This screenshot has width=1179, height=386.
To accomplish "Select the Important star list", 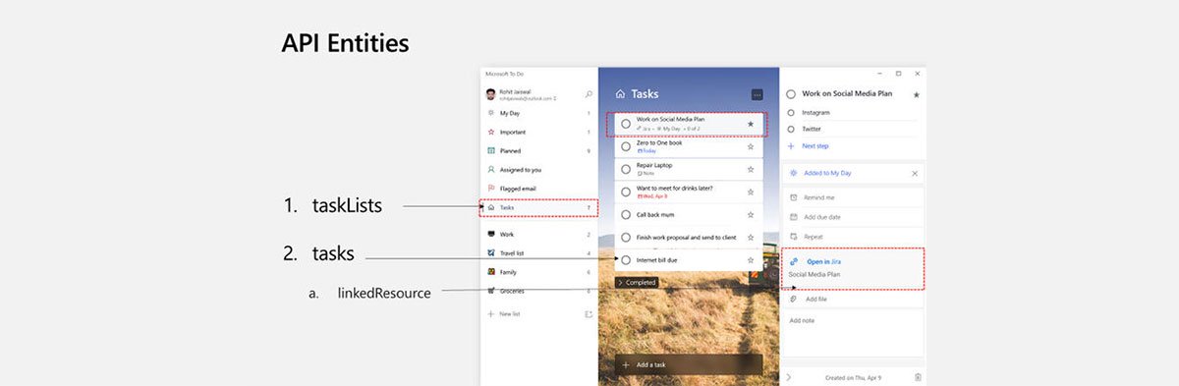I will [x=538, y=132].
